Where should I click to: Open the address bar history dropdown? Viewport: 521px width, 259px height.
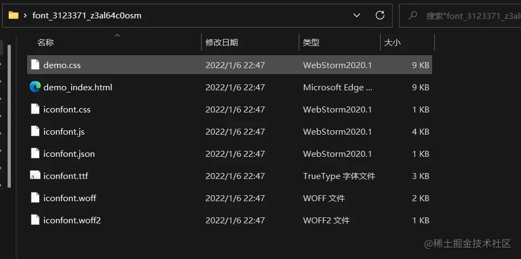(357, 15)
